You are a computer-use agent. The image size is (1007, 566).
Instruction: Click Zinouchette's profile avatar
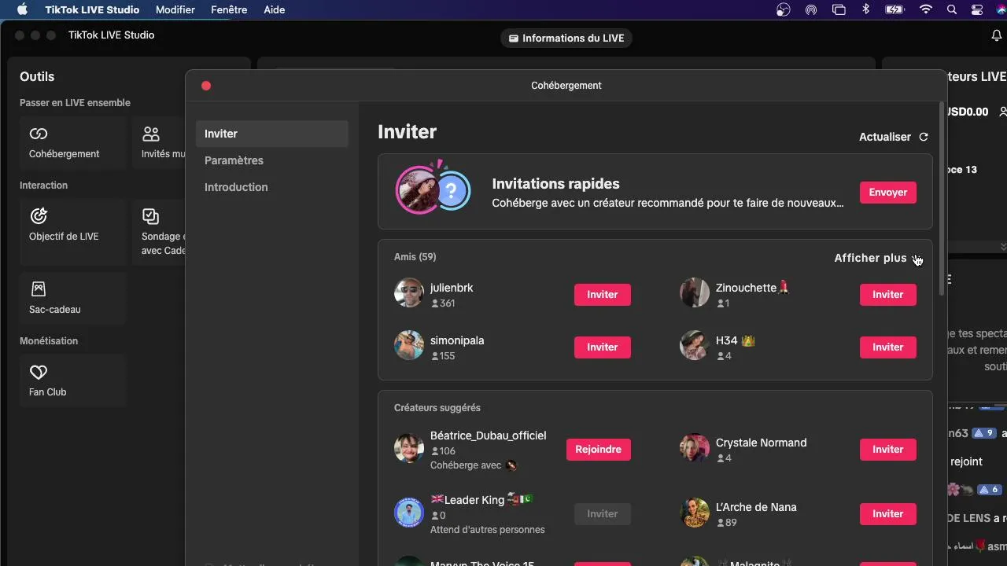coord(695,292)
